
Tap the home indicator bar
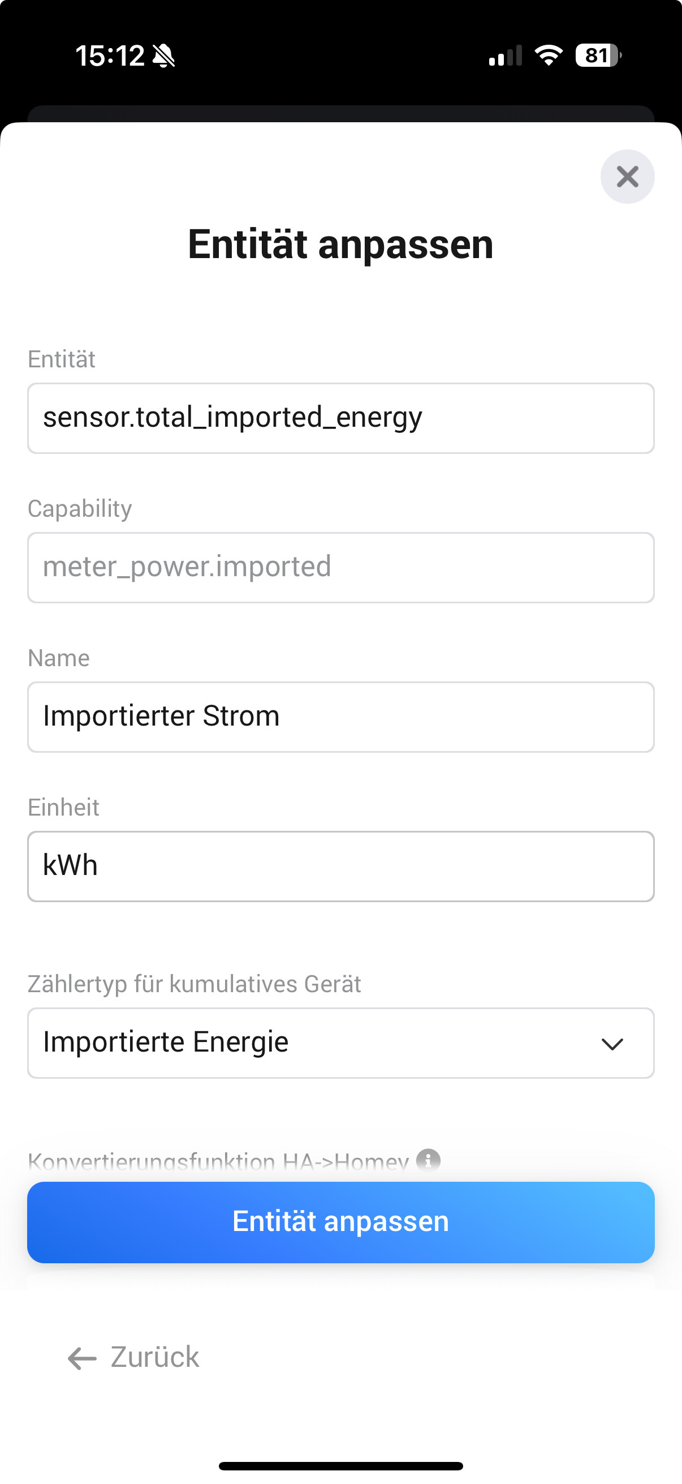pyautogui.click(x=340, y=1465)
